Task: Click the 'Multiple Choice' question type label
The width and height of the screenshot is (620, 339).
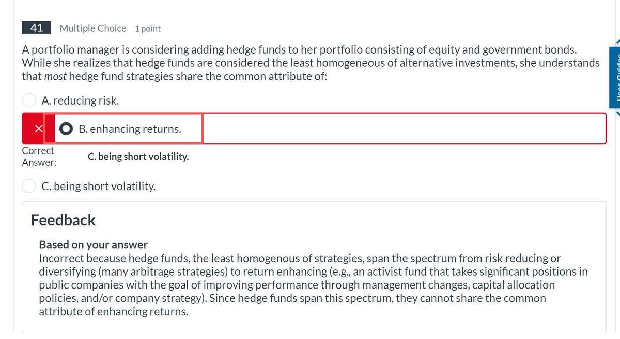Action: 93,28
